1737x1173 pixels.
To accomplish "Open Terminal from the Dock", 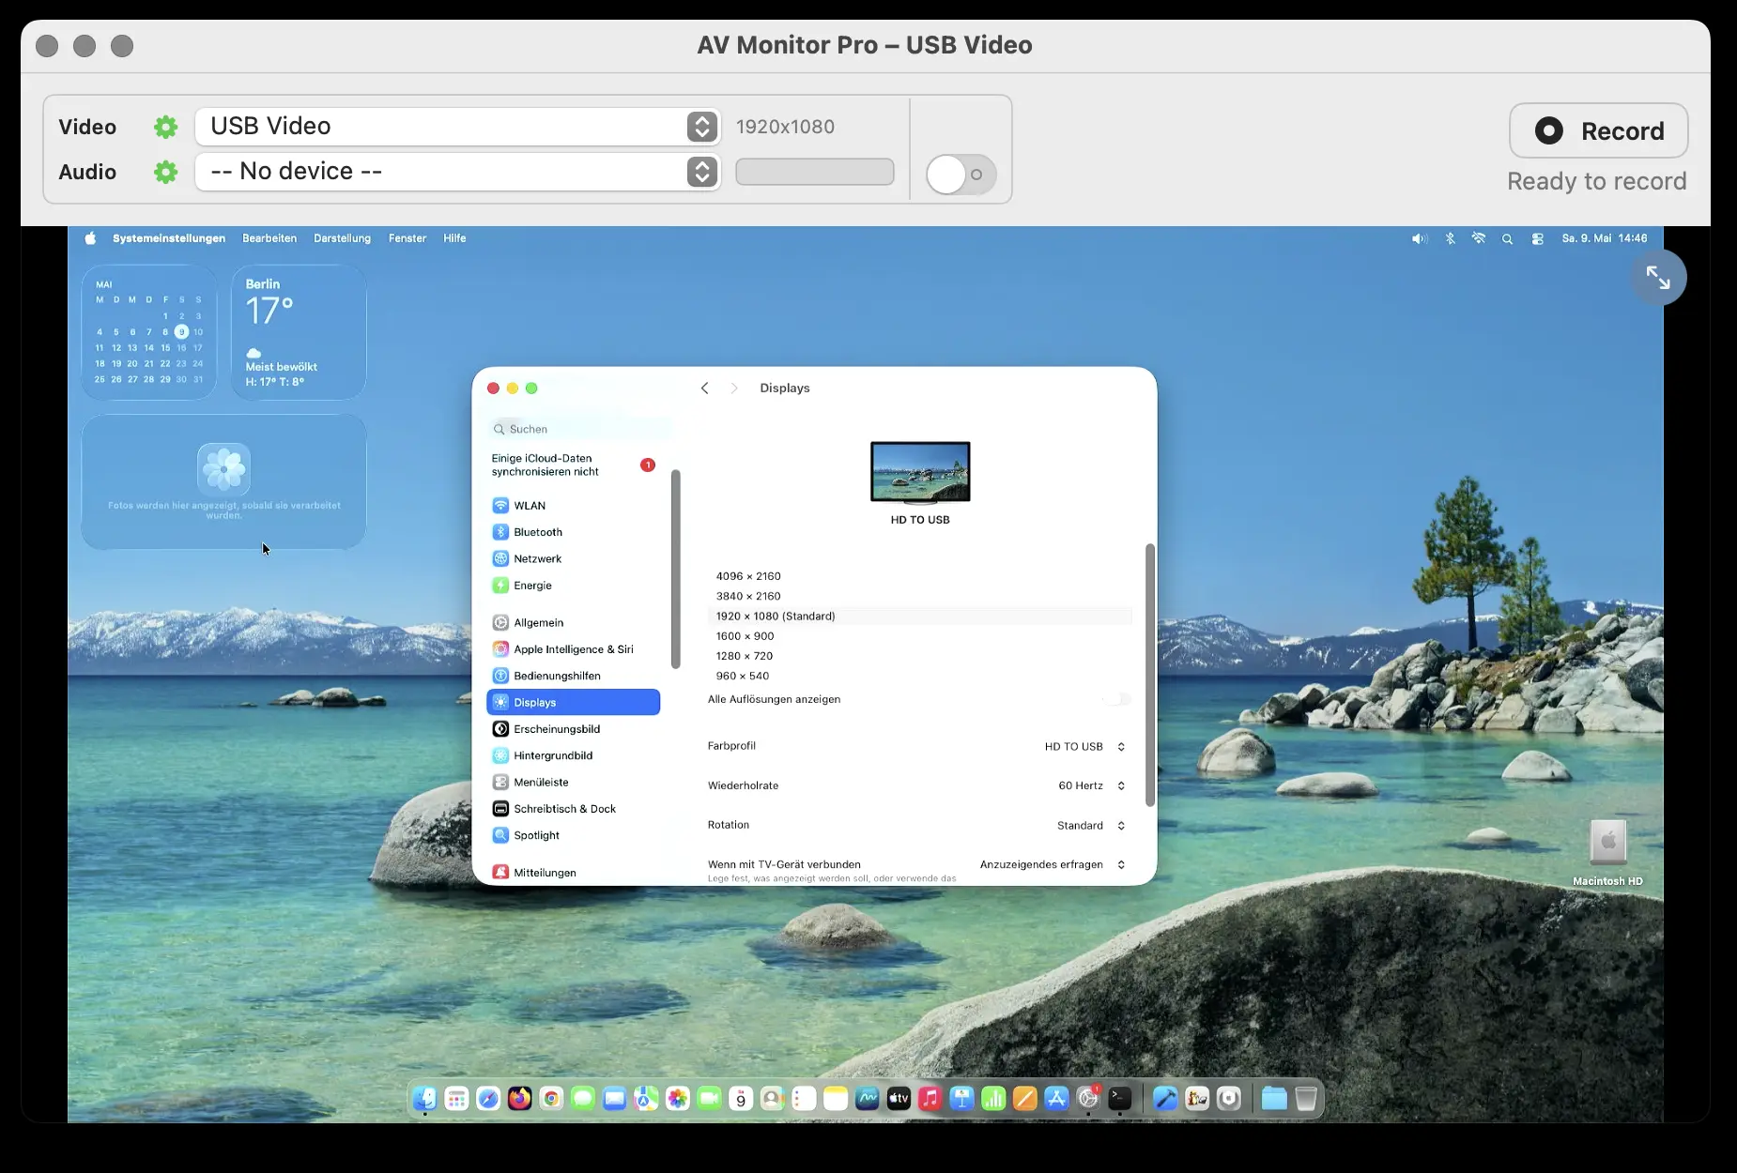I will pos(1120,1098).
